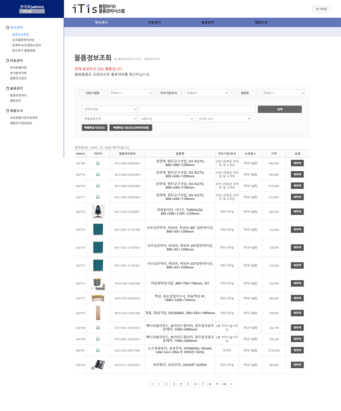Open the 물품명 전체보기 dropdown
The image size is (341, 411).
pyautogui.click(x=283, y=93)
